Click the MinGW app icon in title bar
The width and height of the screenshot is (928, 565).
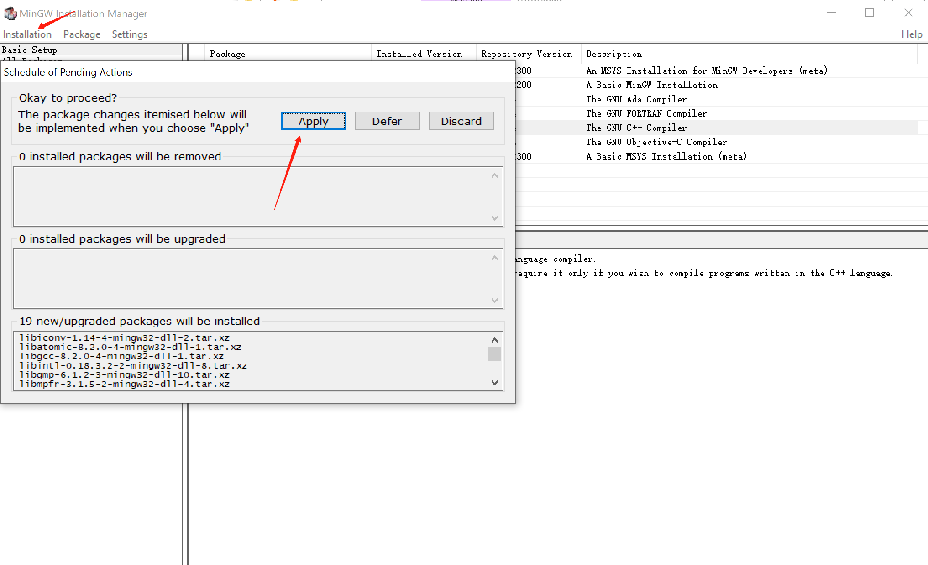[10, 13]
